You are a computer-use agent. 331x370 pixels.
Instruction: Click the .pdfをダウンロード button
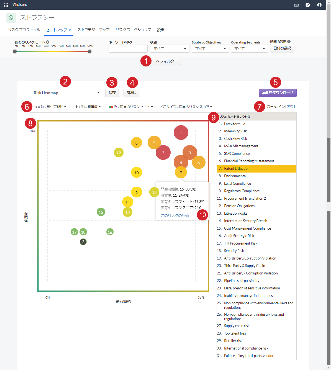[278, 93]
